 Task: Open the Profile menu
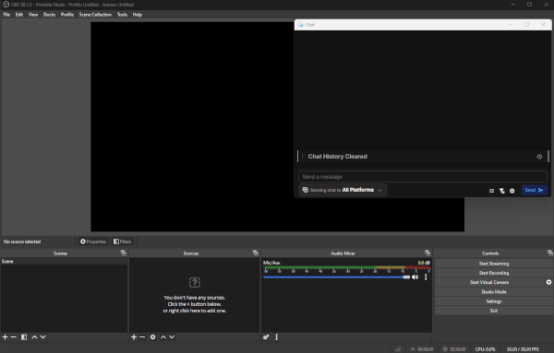pyautogui.click(x=67, y=15)
